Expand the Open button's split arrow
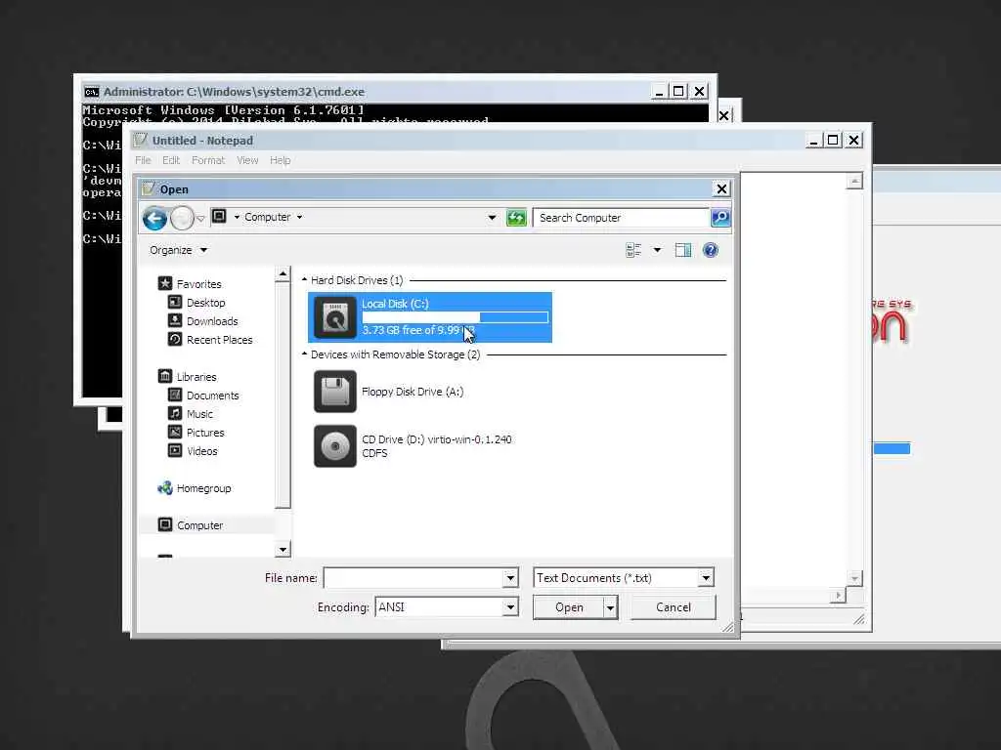The width and height of the screenshot is (1001, 750). coord(610,607)
